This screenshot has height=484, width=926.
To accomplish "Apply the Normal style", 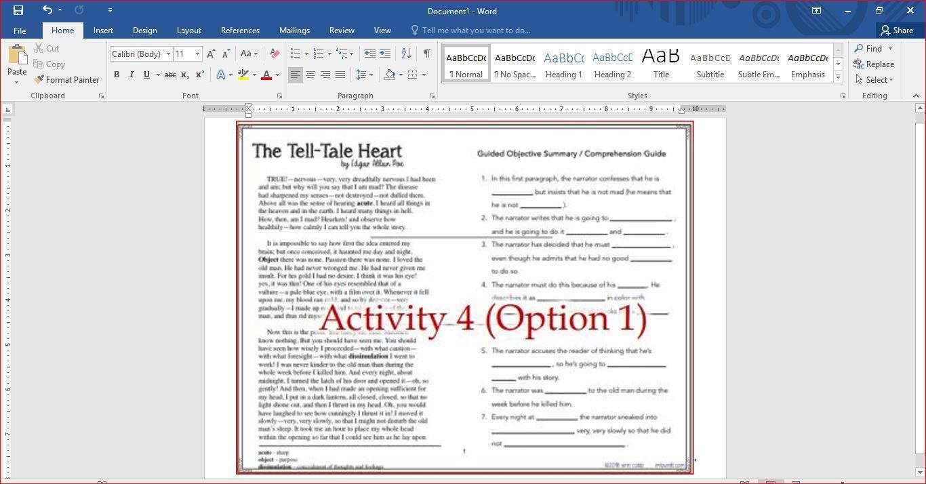I will tap(466, 64).
